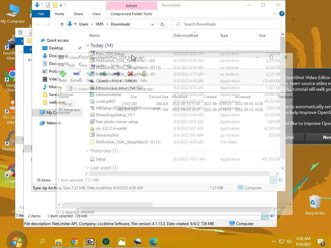Image resolution: width=331 pixels, height=248 pixels.
Task: Sort files by Date modified column
Action: click(x=186, y=36)
